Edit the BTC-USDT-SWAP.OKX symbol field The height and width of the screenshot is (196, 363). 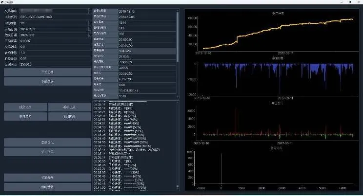click(x=55, y=17)
